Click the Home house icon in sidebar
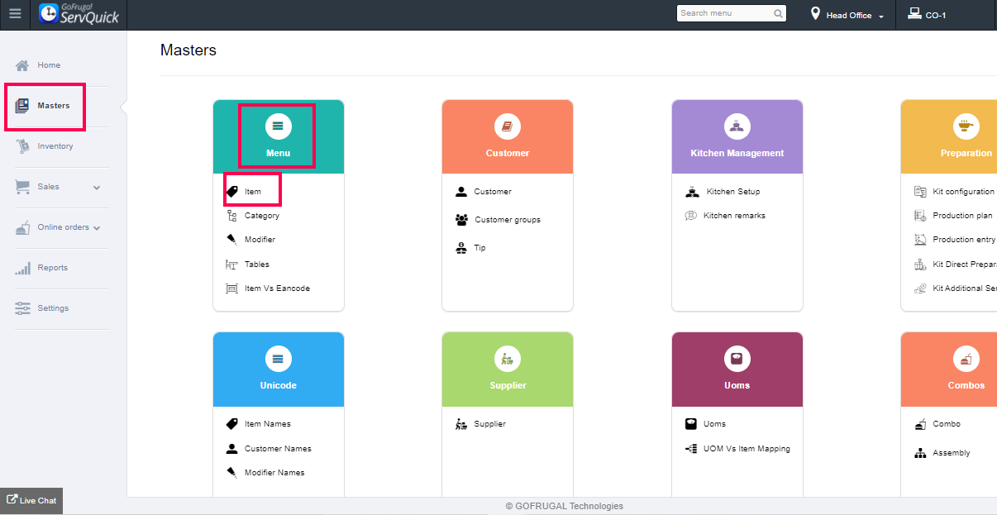This screenshot has width=997, height=515. 22,65
